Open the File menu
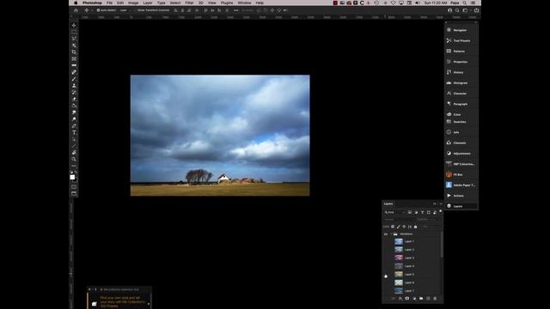The image size is (550, 309). pyautogui.click(x=109, y=3)
